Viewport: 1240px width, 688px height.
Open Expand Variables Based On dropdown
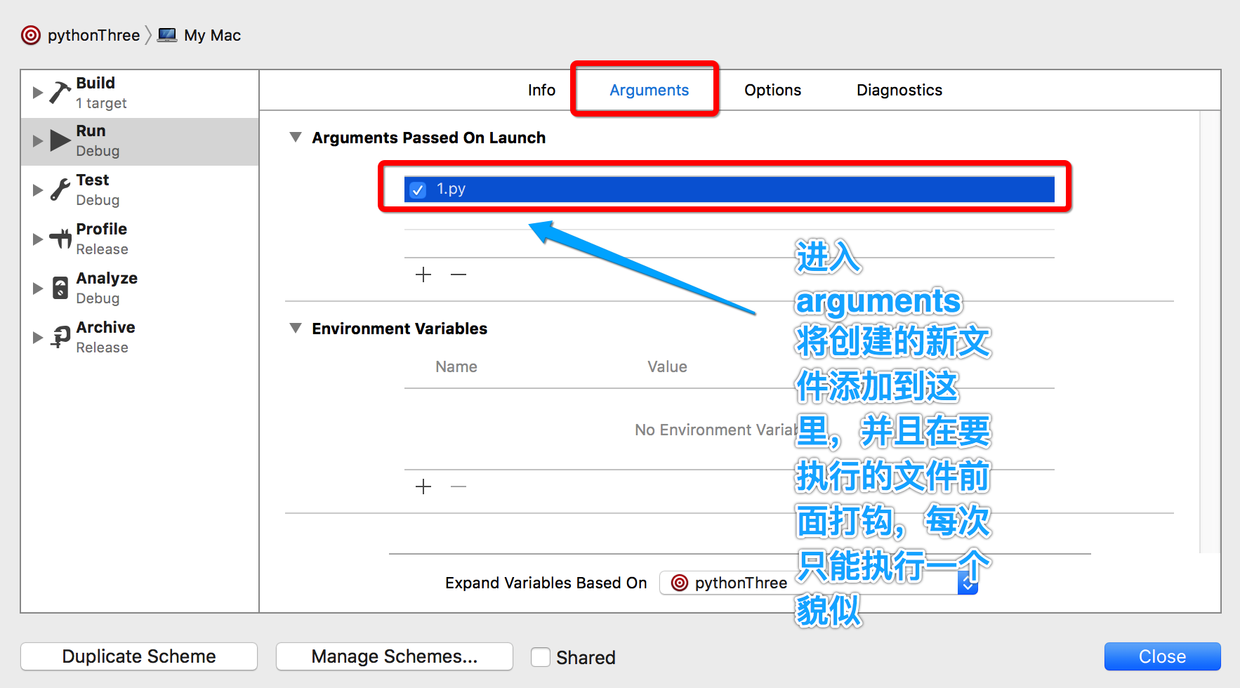click(x=819, y=583)
